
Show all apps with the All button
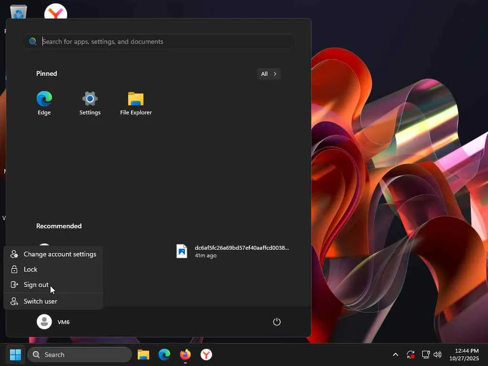[269, 74]
